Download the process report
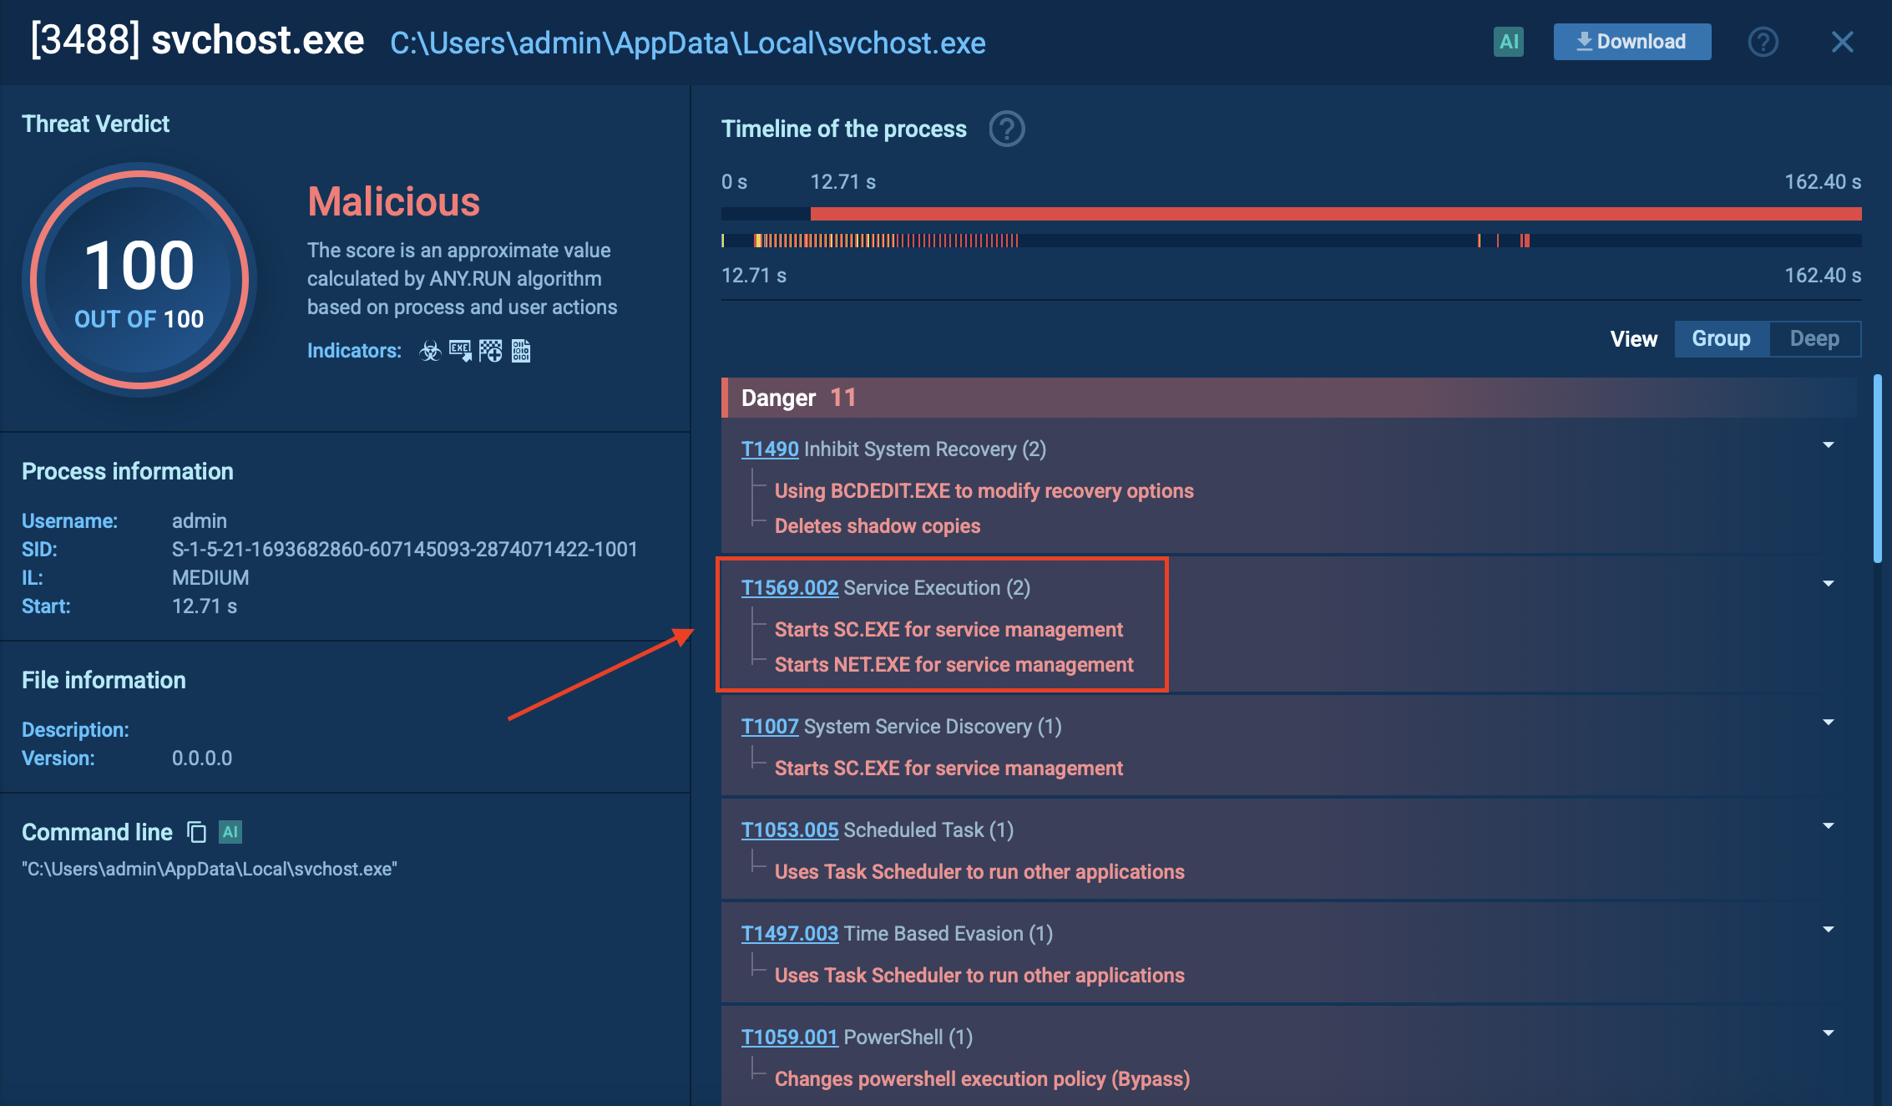 coord(1631,42)
